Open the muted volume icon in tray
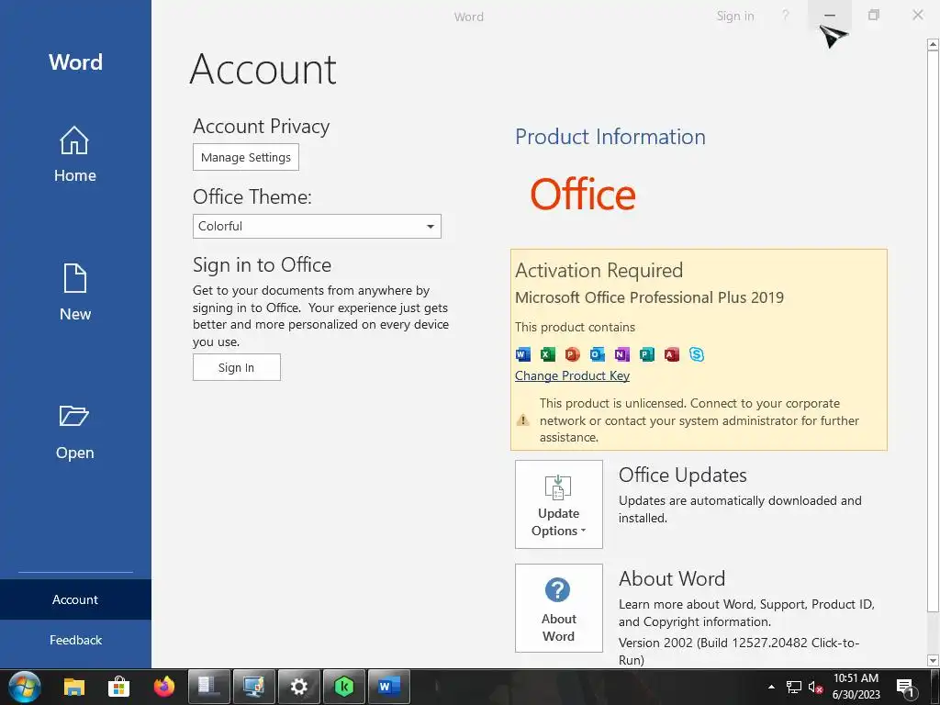 pyautogui.click(x=815, y=687)
